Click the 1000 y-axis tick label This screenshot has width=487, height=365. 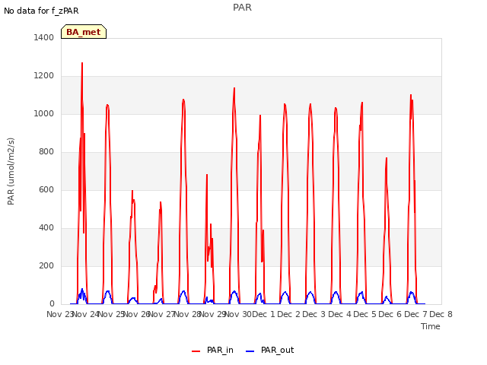[x=44, y=113]
